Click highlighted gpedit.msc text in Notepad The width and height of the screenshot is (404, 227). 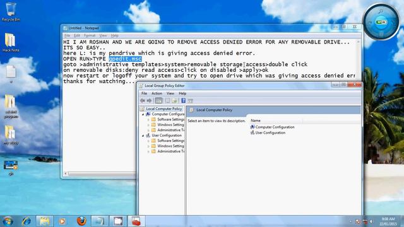click(x=125, y=59)
